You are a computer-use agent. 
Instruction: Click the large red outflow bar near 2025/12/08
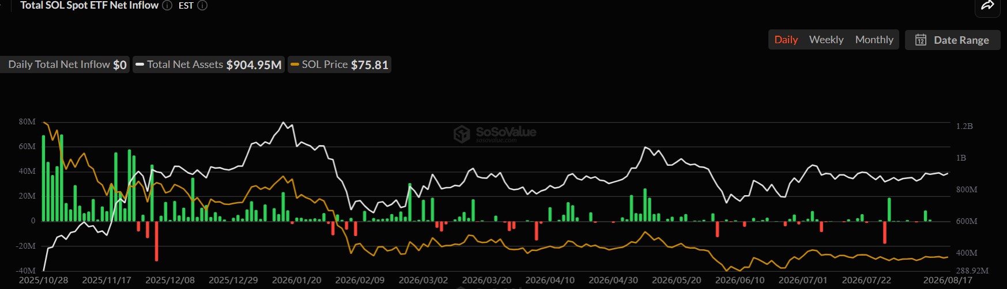pyautogui.click(x=156, y=241)
